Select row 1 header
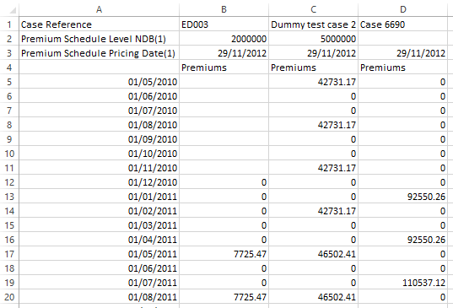 pyautogui.click(x=9, y=24)
